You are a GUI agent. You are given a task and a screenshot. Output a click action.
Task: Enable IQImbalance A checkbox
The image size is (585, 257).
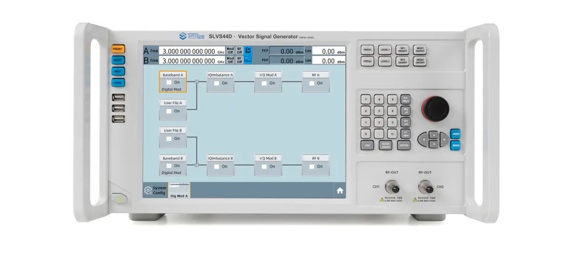tap(216, 83)
